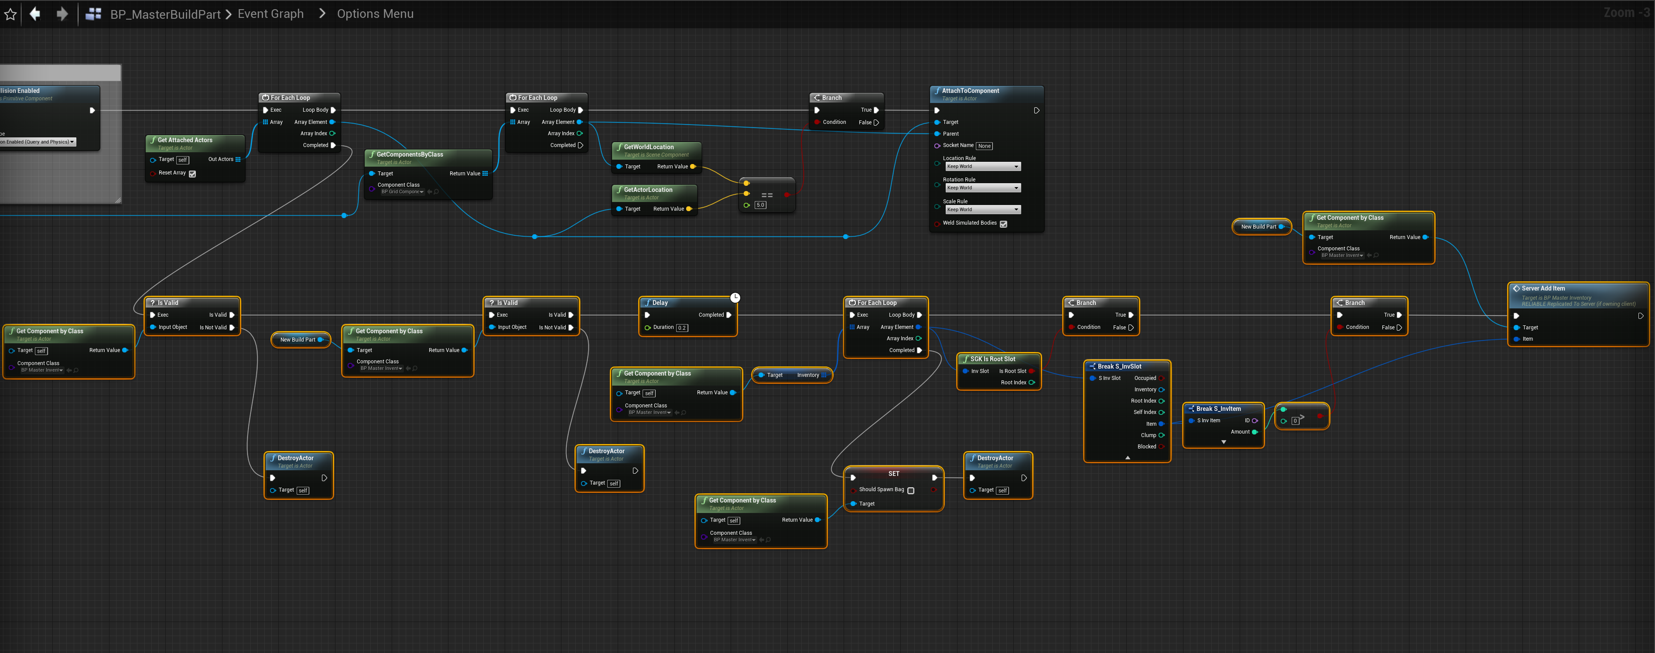Image resolution: width=1655 pixels, height=653 pixels.
Task: Click BP_MasterBuildPart breadcrumb link
Action: pyautogui.click(x=165, y=14)
